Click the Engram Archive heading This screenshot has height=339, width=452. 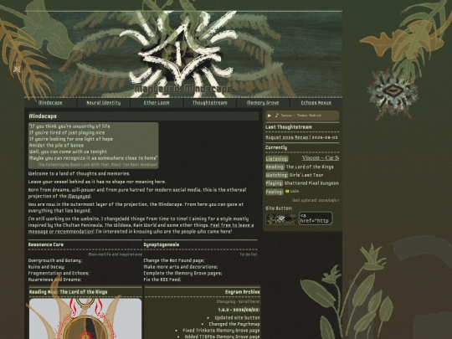[243, 292]
